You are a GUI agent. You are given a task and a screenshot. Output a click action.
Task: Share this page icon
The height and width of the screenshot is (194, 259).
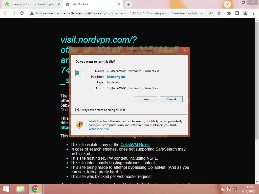(211, 13)
